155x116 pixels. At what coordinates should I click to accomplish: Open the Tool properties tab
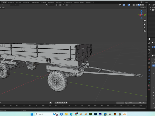click(149, 43)
